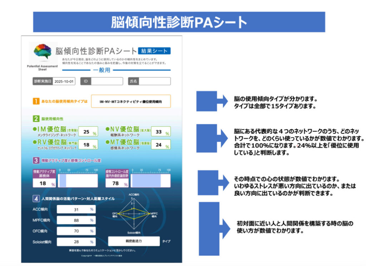Viewport: 366px width, 266px height.
Task: Click the 情動アクティブ度 progress bar
Action: coord(78,181)
